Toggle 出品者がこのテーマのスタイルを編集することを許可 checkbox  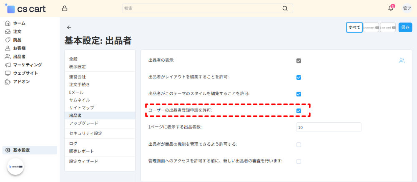coord(299,94)
